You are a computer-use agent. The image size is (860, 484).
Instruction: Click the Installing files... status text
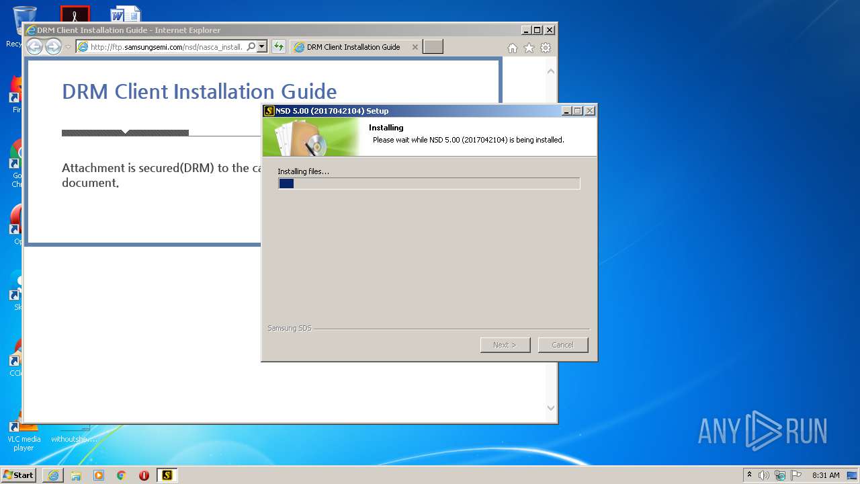click(x=304, y=171)
